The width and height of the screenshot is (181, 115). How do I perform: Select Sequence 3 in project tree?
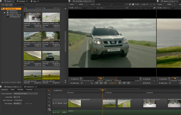(13, 11)
